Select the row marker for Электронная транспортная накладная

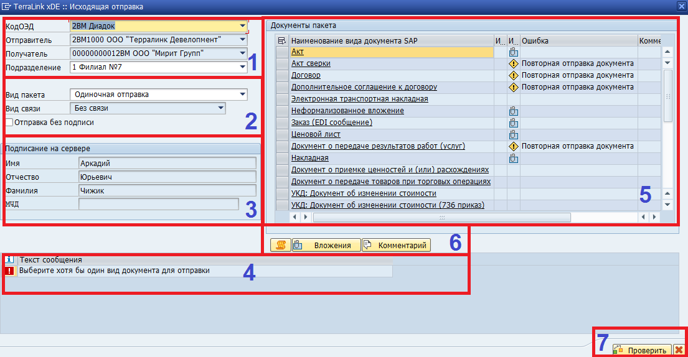(283, 99)
